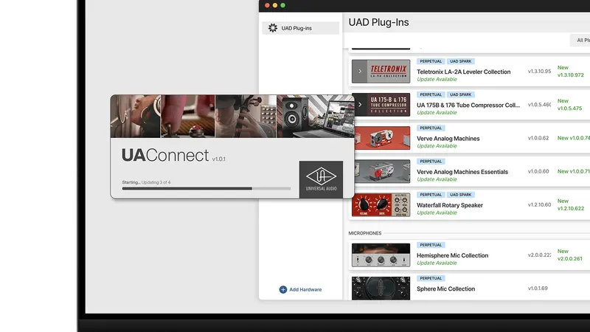Click the MICROPHONES section header
The height and width of the screenshot is (332, 590).
tap(365, 233)
